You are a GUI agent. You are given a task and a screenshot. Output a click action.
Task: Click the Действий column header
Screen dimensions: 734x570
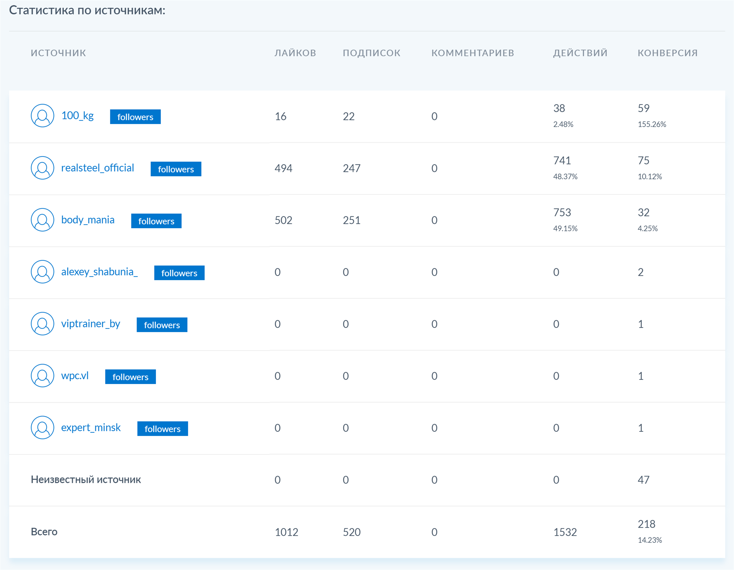coord(580,53)
